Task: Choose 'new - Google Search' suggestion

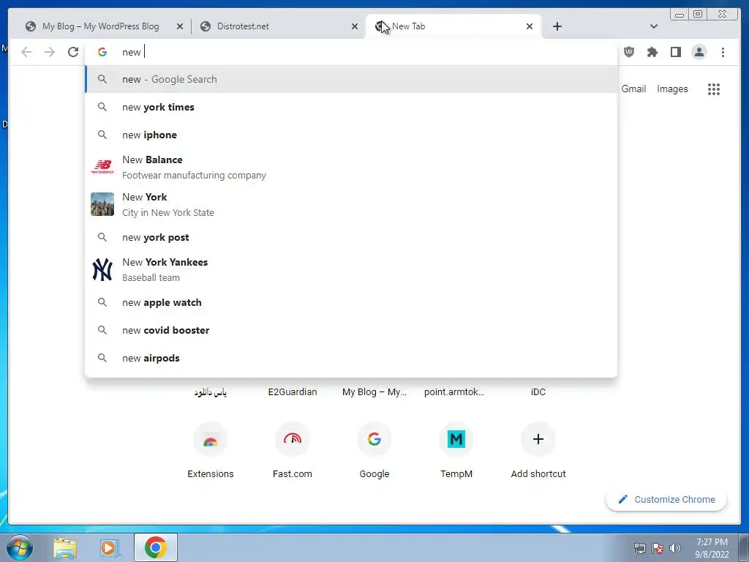Action: (x=351, y=79)
